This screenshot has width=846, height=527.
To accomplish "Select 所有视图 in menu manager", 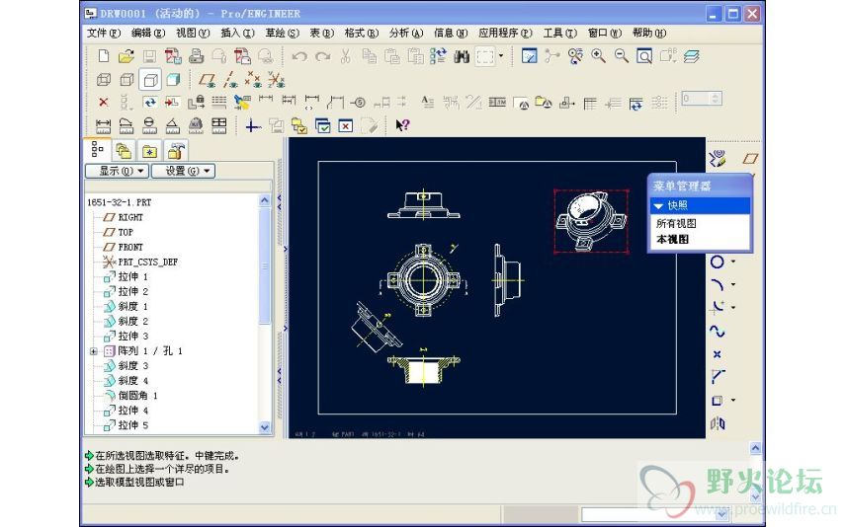I will (676, 223).
